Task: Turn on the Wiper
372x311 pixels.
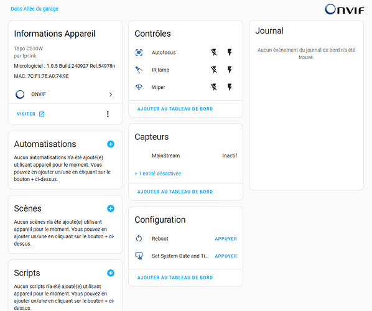Action: click(x=230, y=87)
